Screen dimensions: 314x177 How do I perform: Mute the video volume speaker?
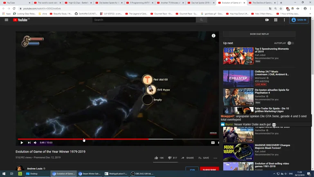coord(35,143)
